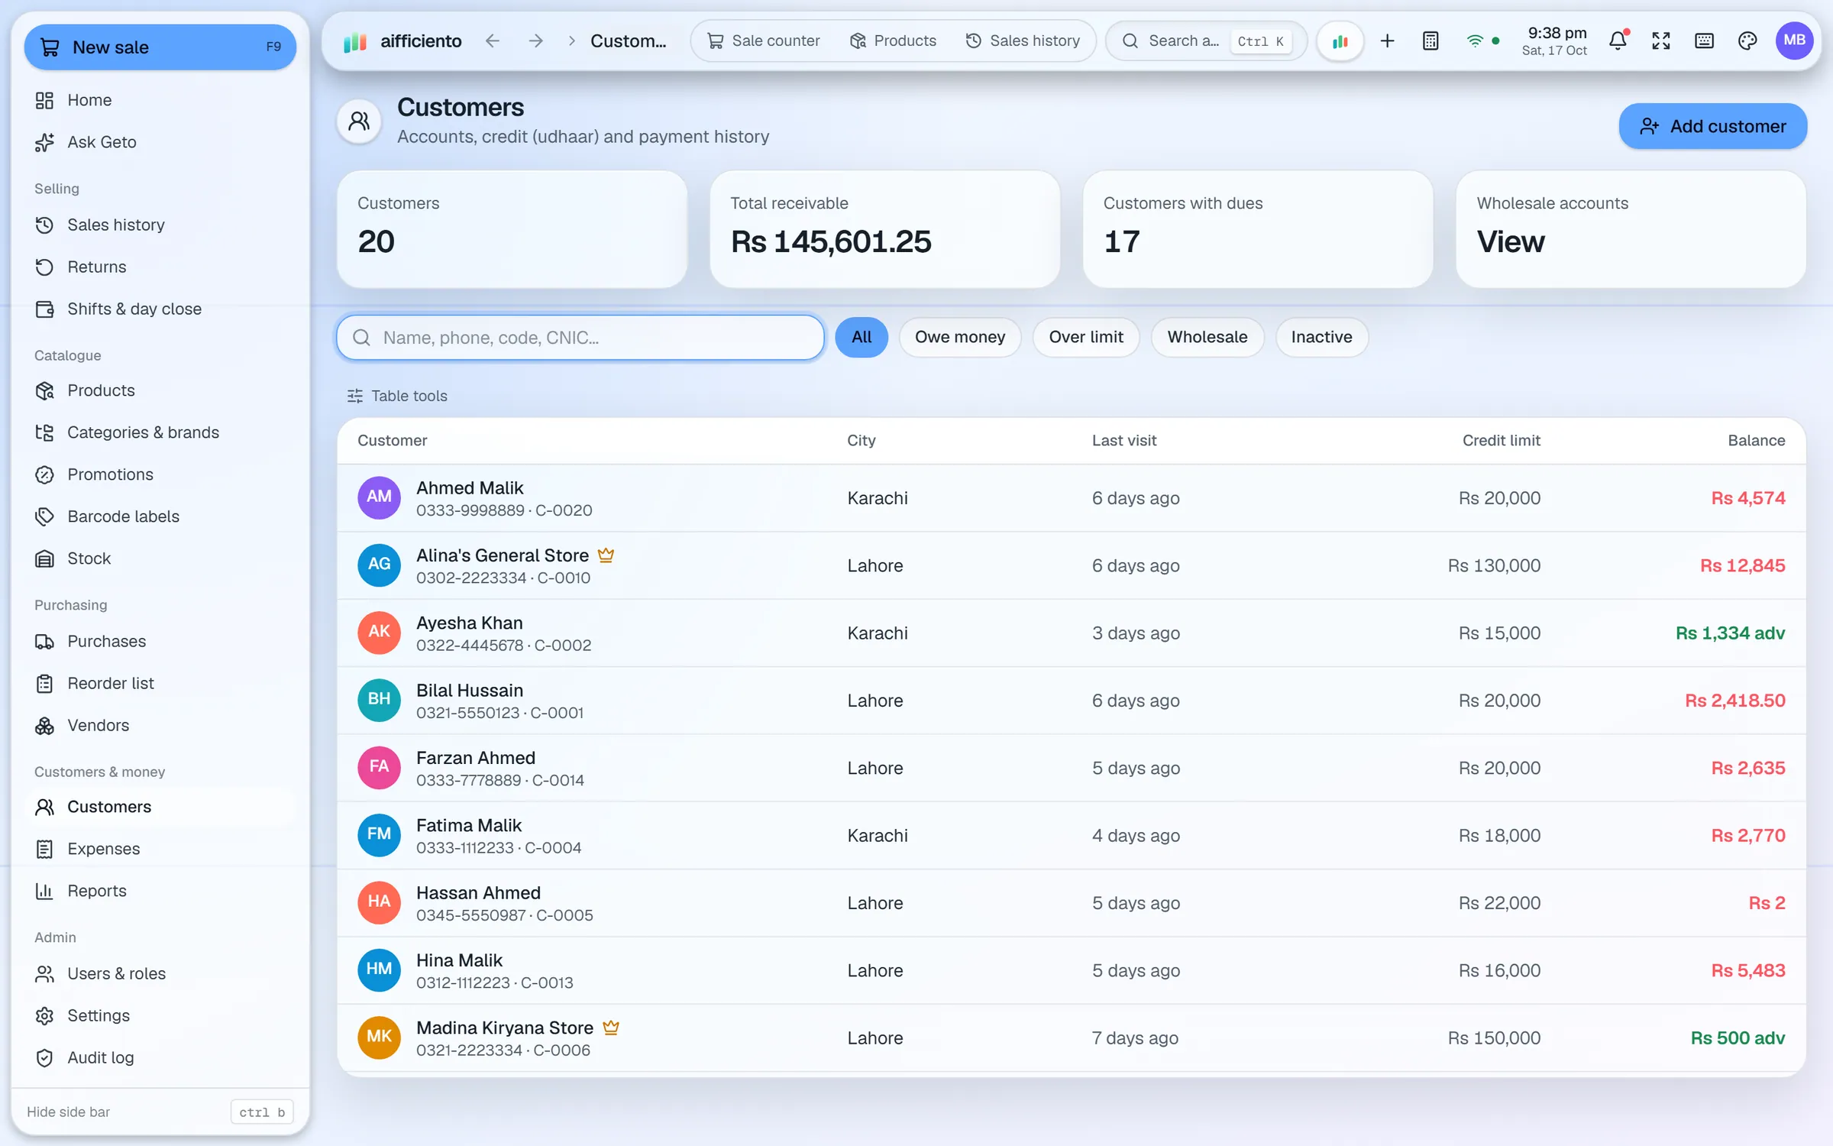Click the plus icon in top bar
The width and height of the screenshot is (1833, 1146).
(1387, 41)
